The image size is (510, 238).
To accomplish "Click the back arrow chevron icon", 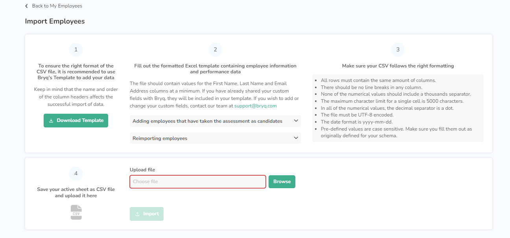I will coord(26,6).
